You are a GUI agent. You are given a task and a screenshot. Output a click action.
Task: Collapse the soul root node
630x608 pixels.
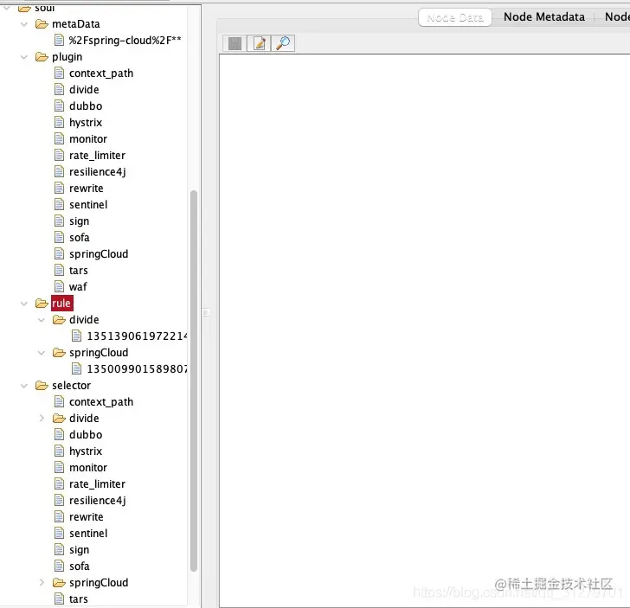tap(7, 8)
